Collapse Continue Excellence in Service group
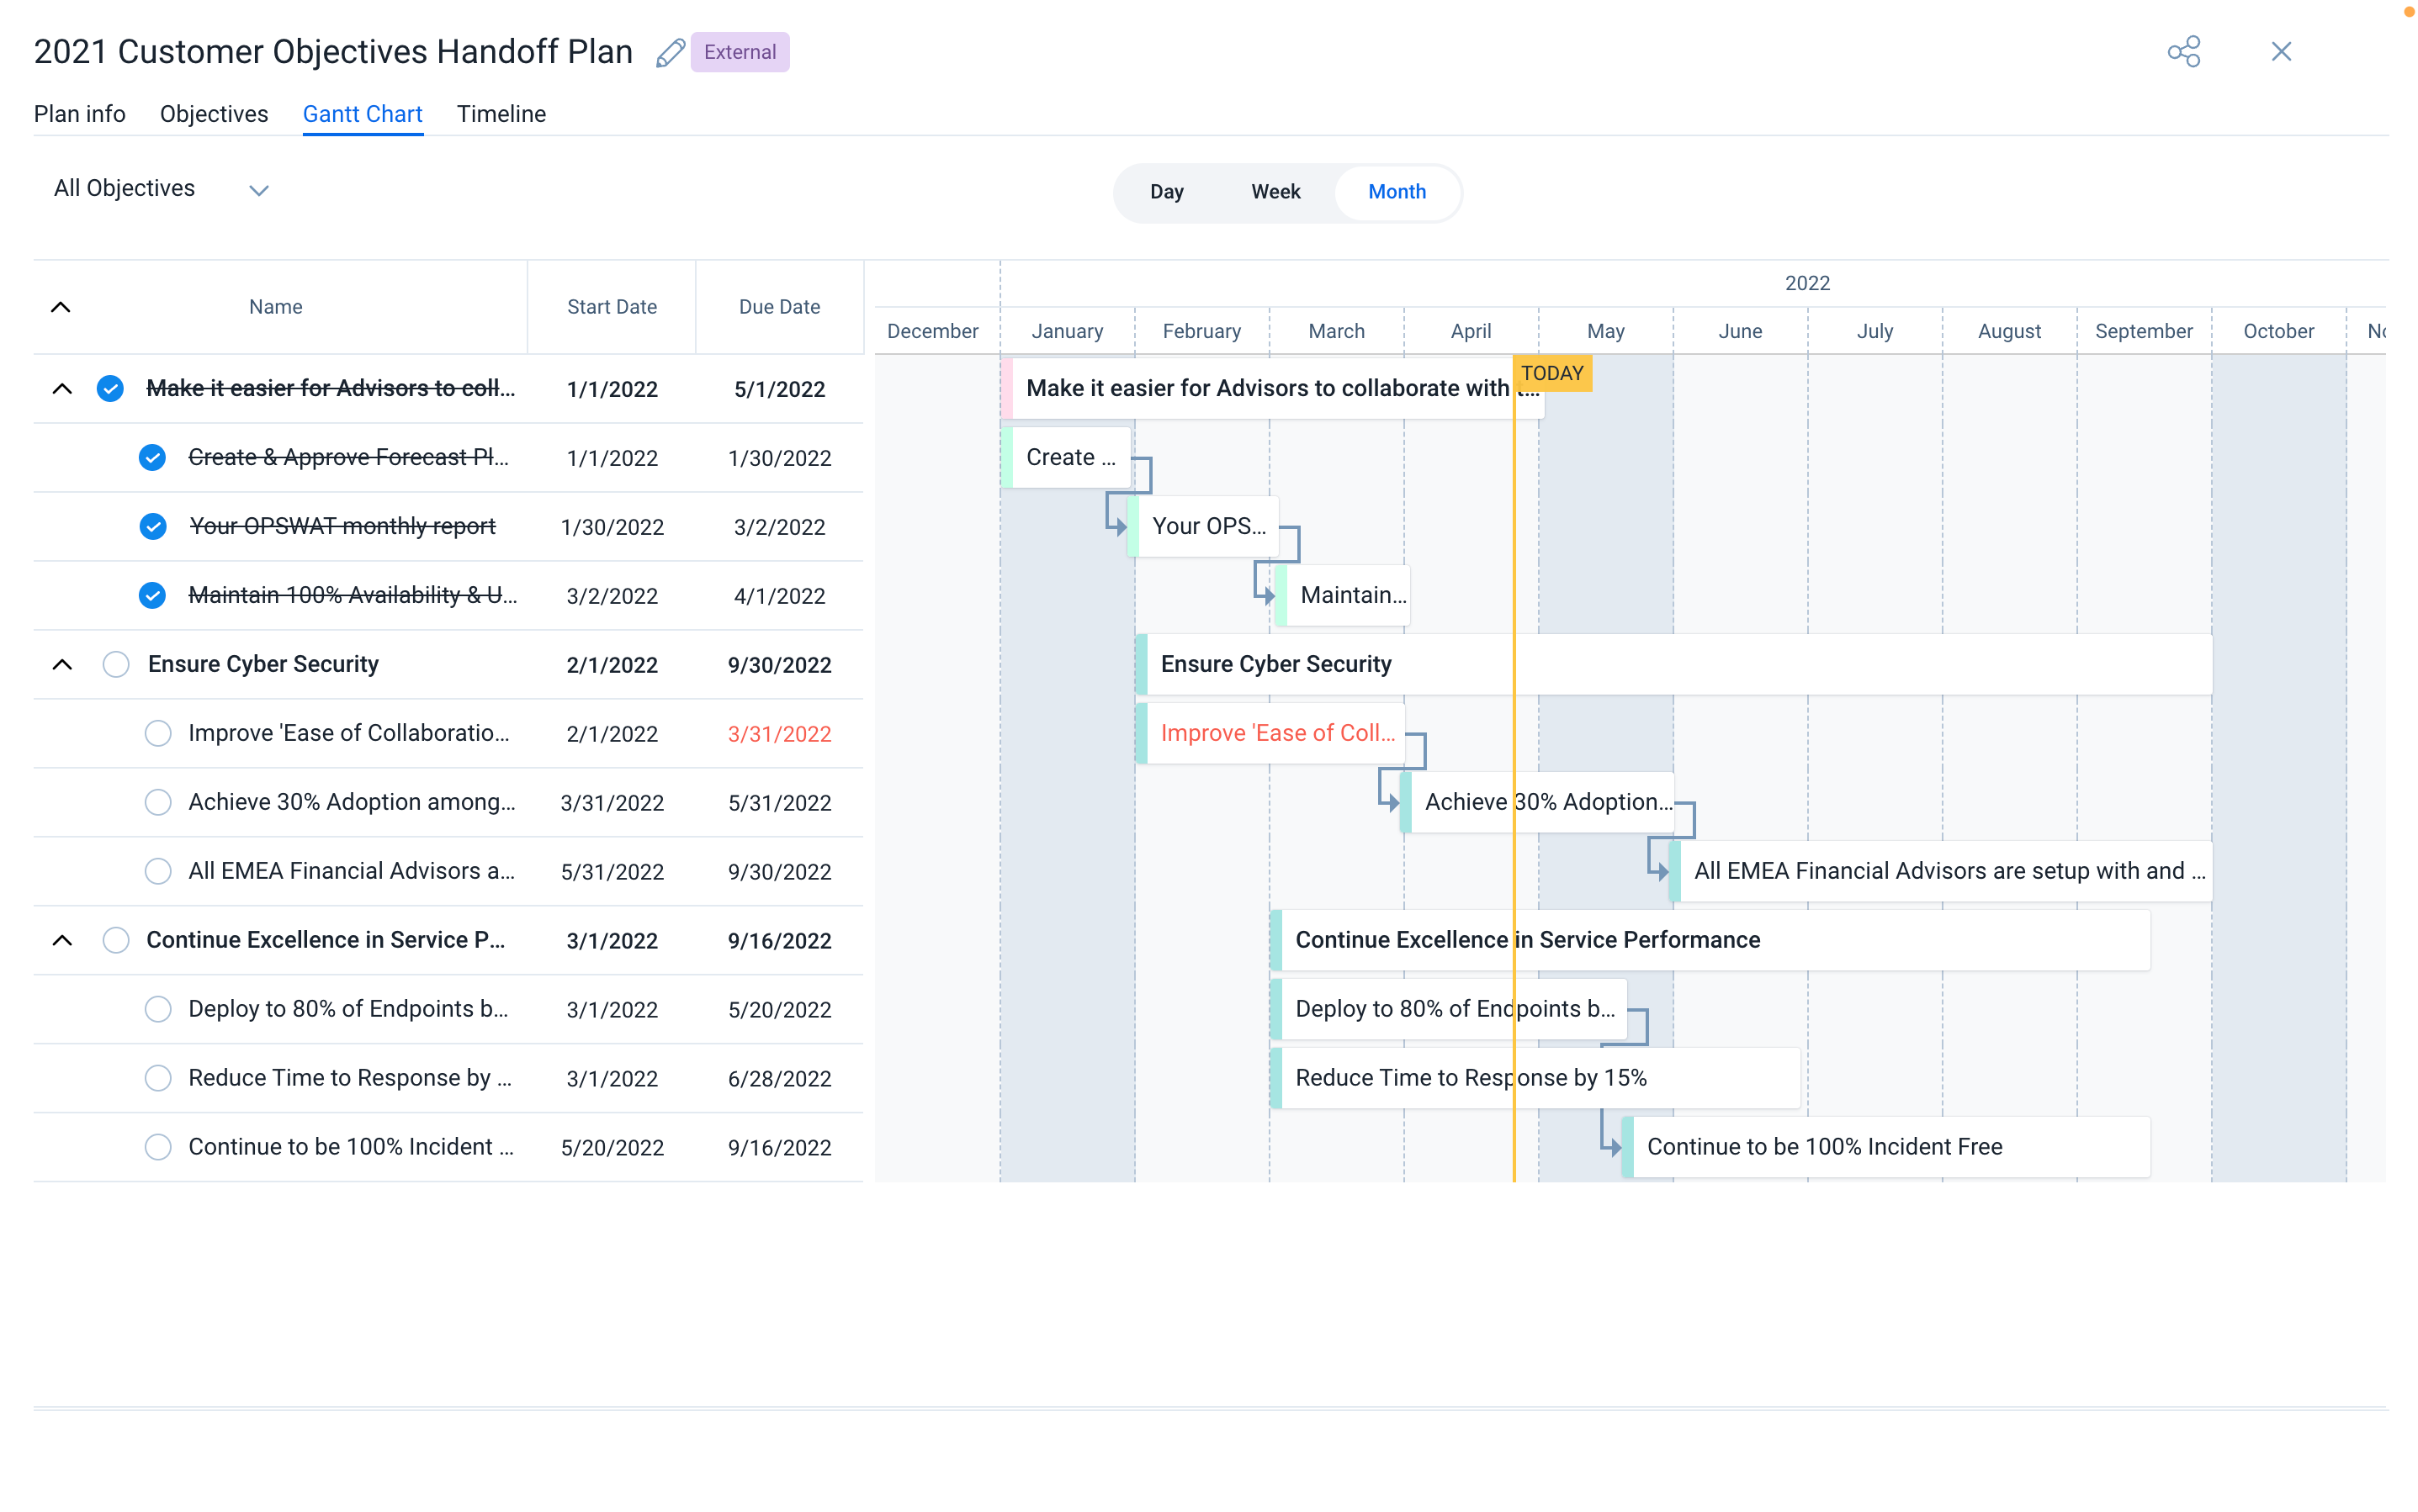The image size is (2418, 1512). click(x=62, y=940)
